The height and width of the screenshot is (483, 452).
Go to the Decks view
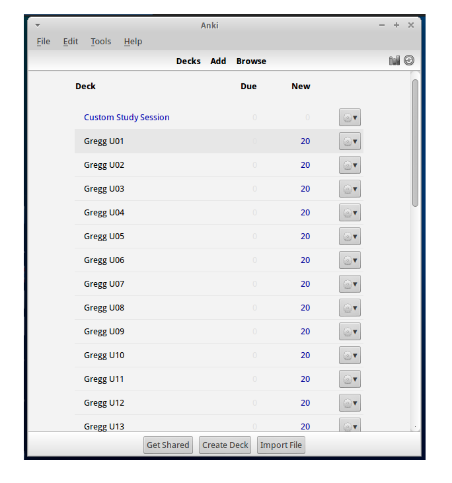188,61
